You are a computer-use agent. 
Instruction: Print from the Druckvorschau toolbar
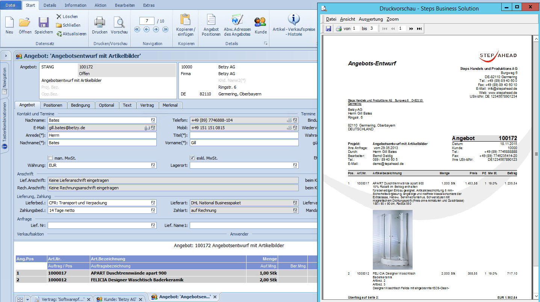coord(339,29)
